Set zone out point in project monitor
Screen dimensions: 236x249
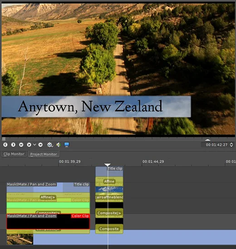(13, 145)
